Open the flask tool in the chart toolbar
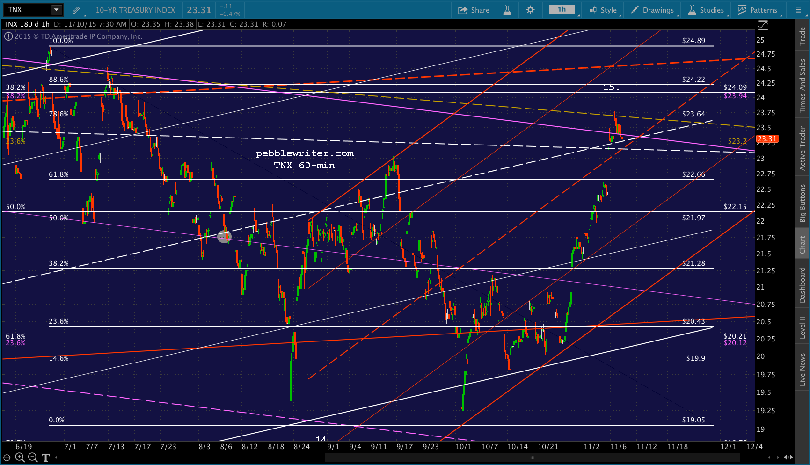Viewport: 810px width, 465px height. [x=507, y=10]
